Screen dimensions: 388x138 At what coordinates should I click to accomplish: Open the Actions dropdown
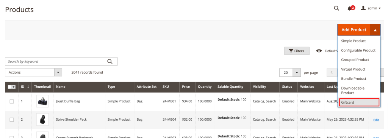(33, 73)
